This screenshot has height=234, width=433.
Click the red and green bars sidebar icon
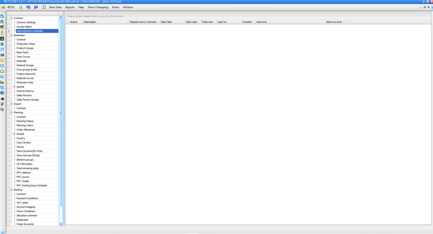pos(2,27)
